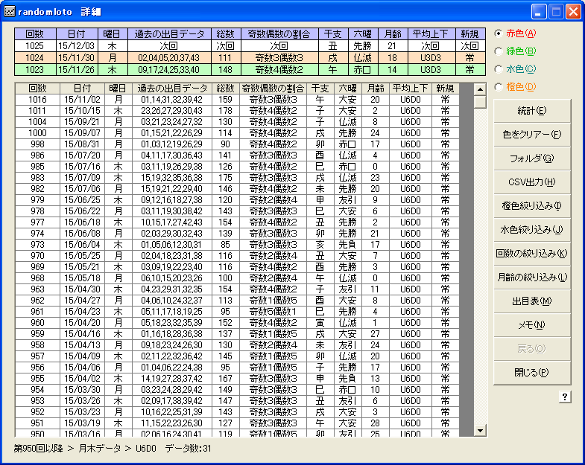Select row 1000 in the list

[237, 133]
